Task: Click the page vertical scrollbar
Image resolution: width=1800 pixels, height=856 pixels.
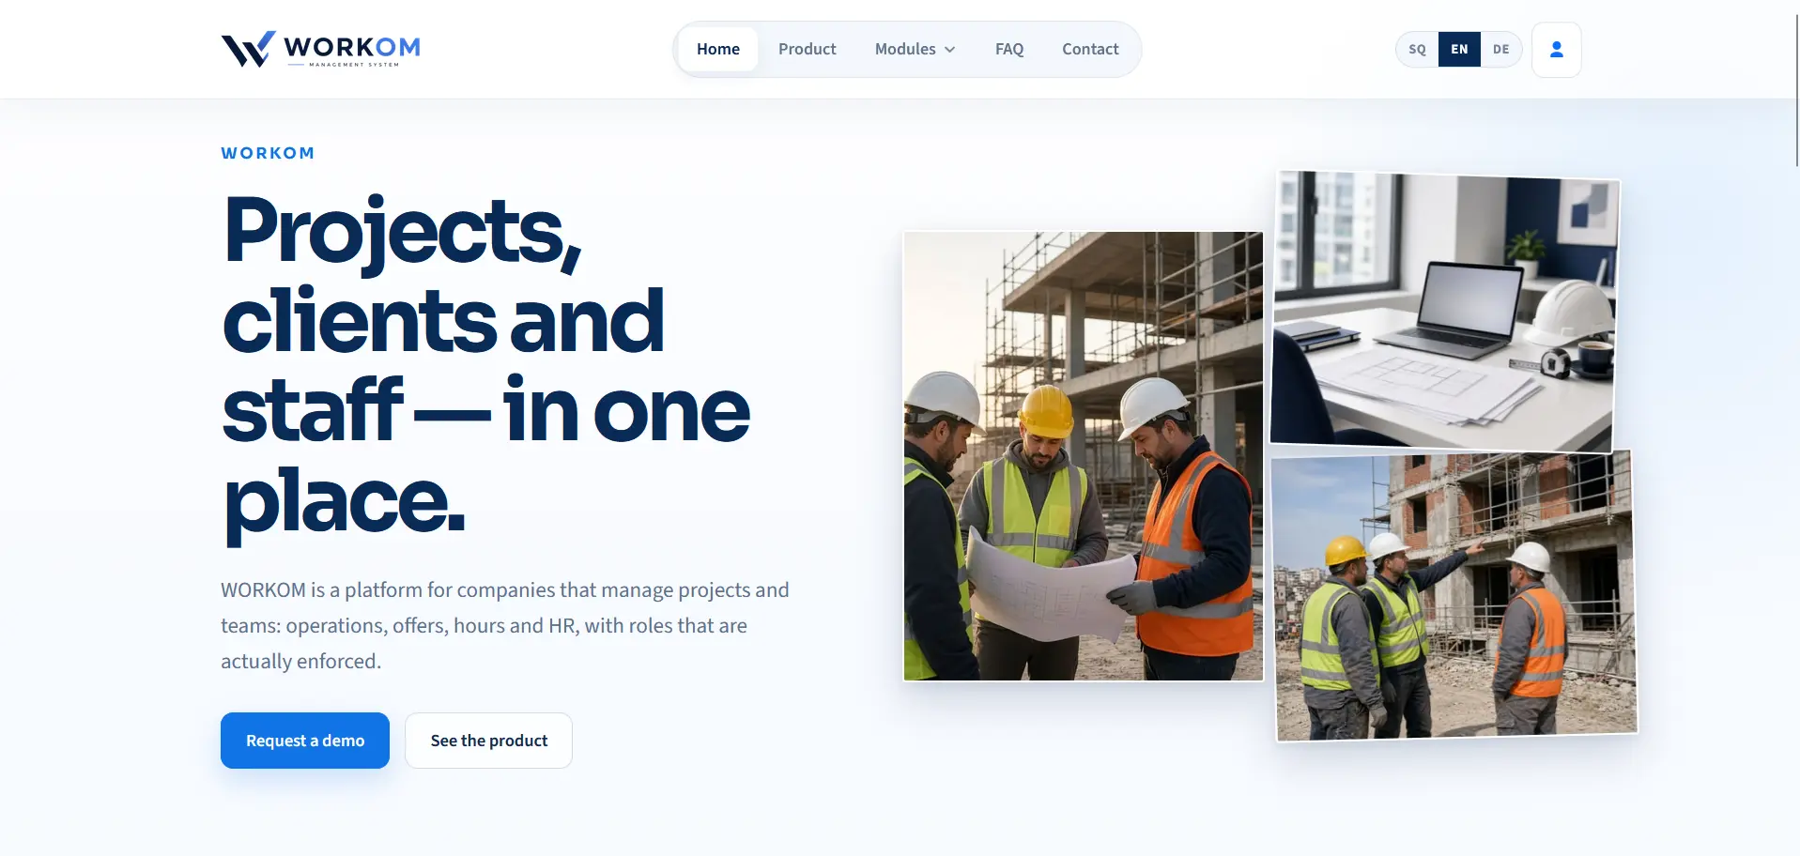Action: point(1796,90)
